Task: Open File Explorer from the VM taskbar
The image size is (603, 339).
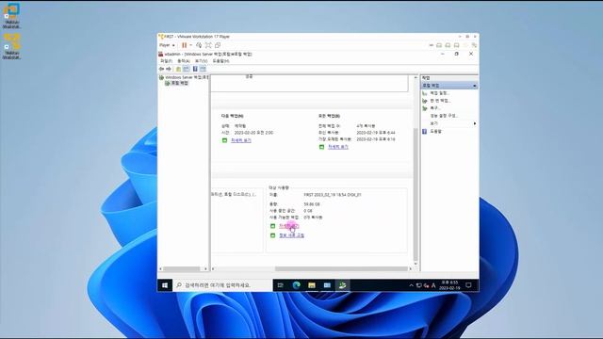Action: tap(312, 285)
